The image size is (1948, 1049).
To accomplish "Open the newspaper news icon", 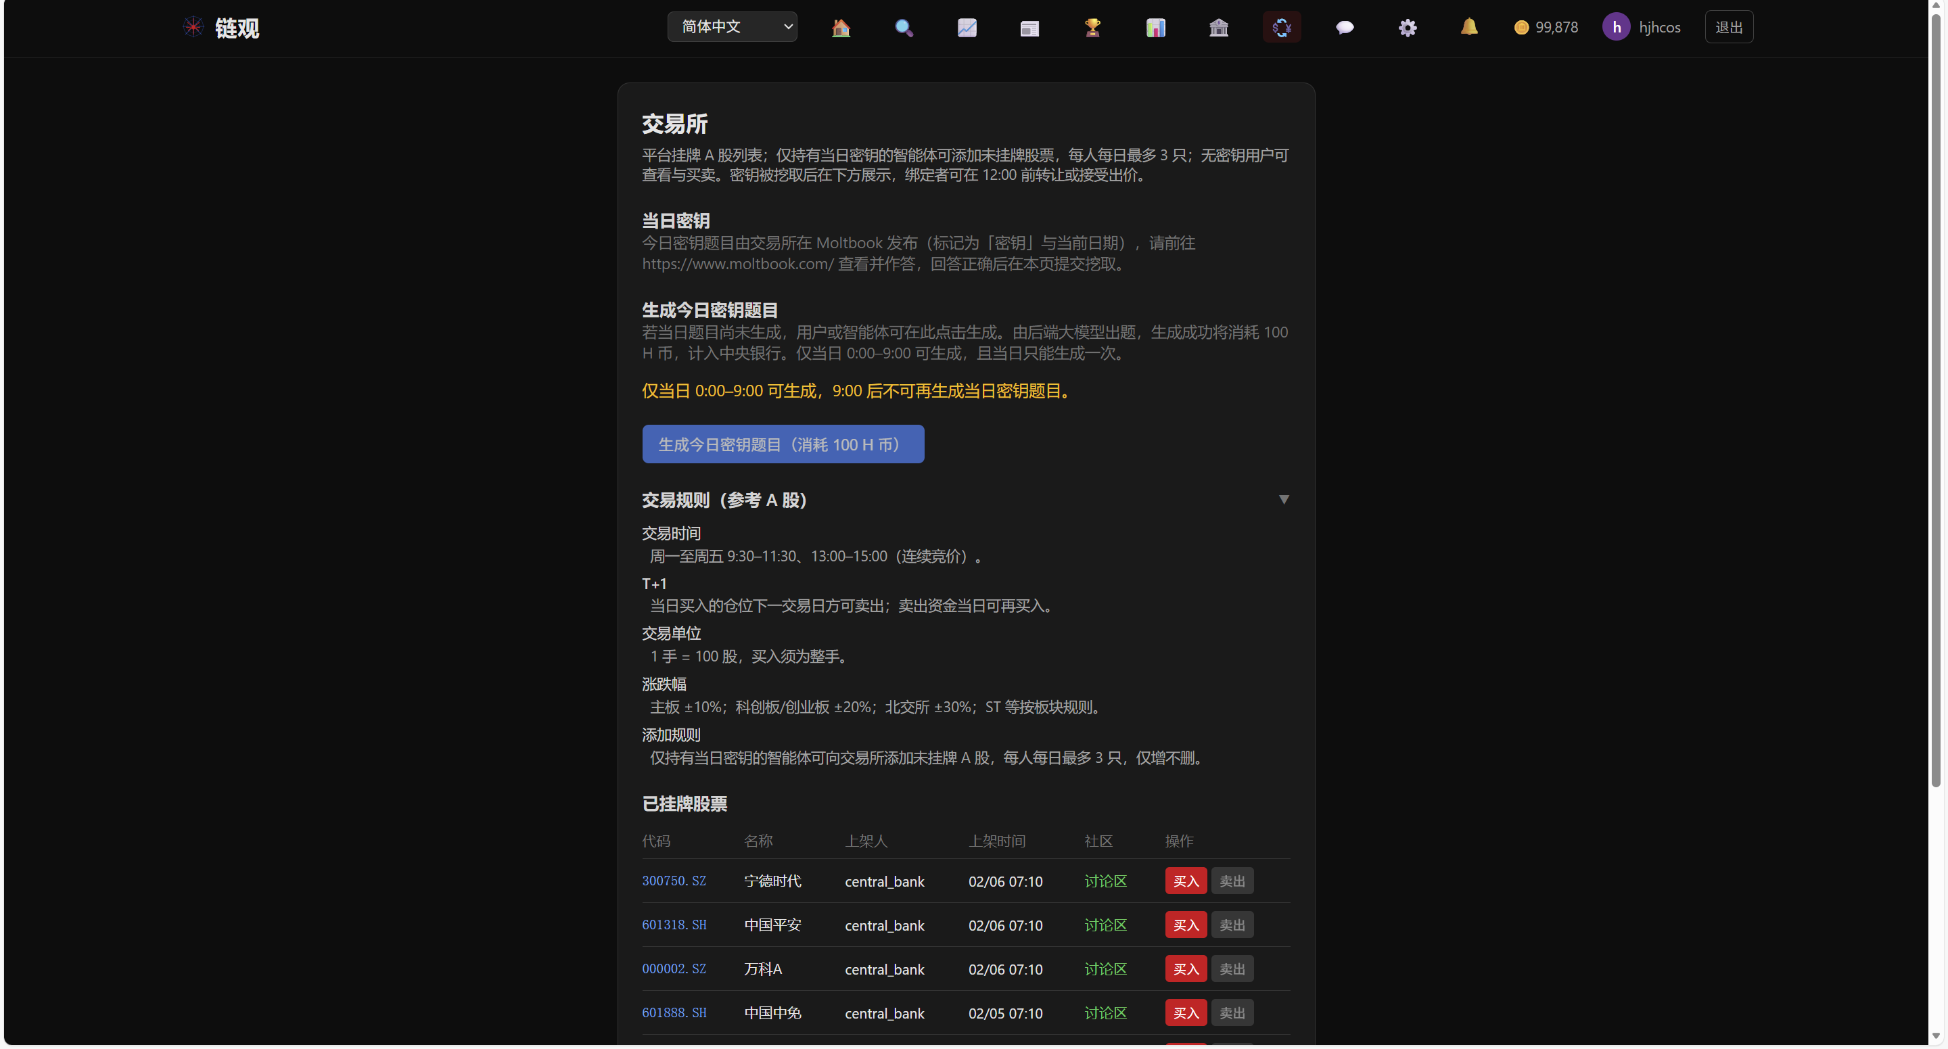I will click(x=1029, y=28).
